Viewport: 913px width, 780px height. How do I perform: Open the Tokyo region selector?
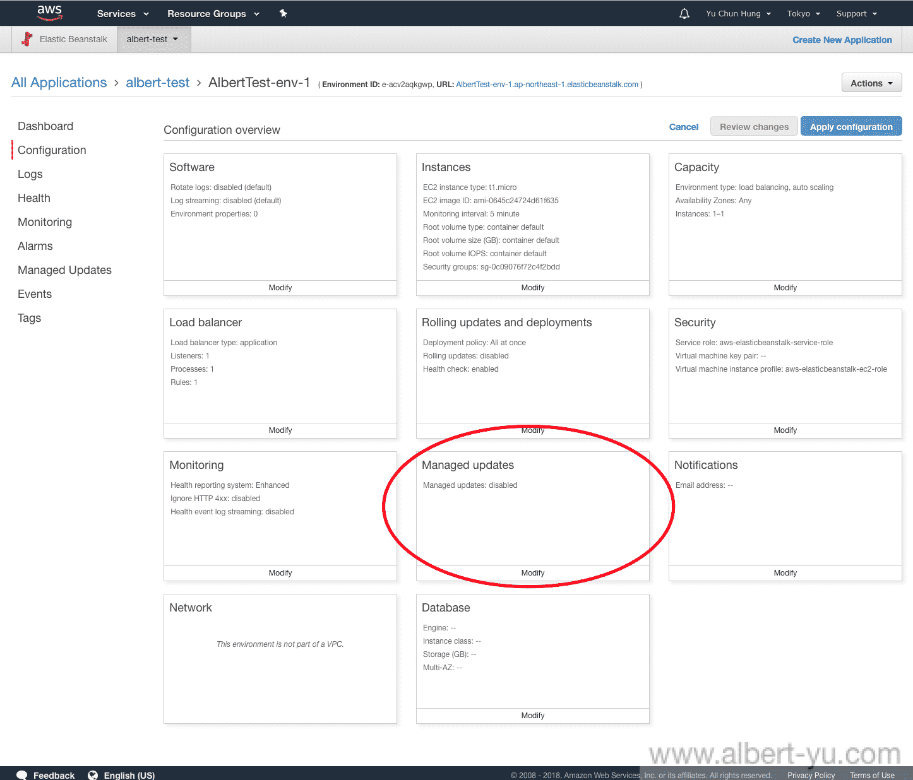point(804,14)
